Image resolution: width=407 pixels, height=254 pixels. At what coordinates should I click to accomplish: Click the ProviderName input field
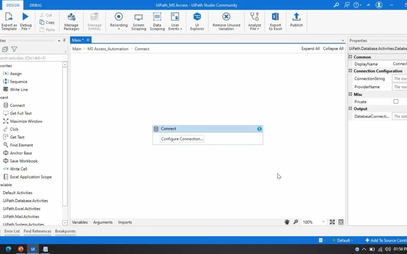(400, 87)
